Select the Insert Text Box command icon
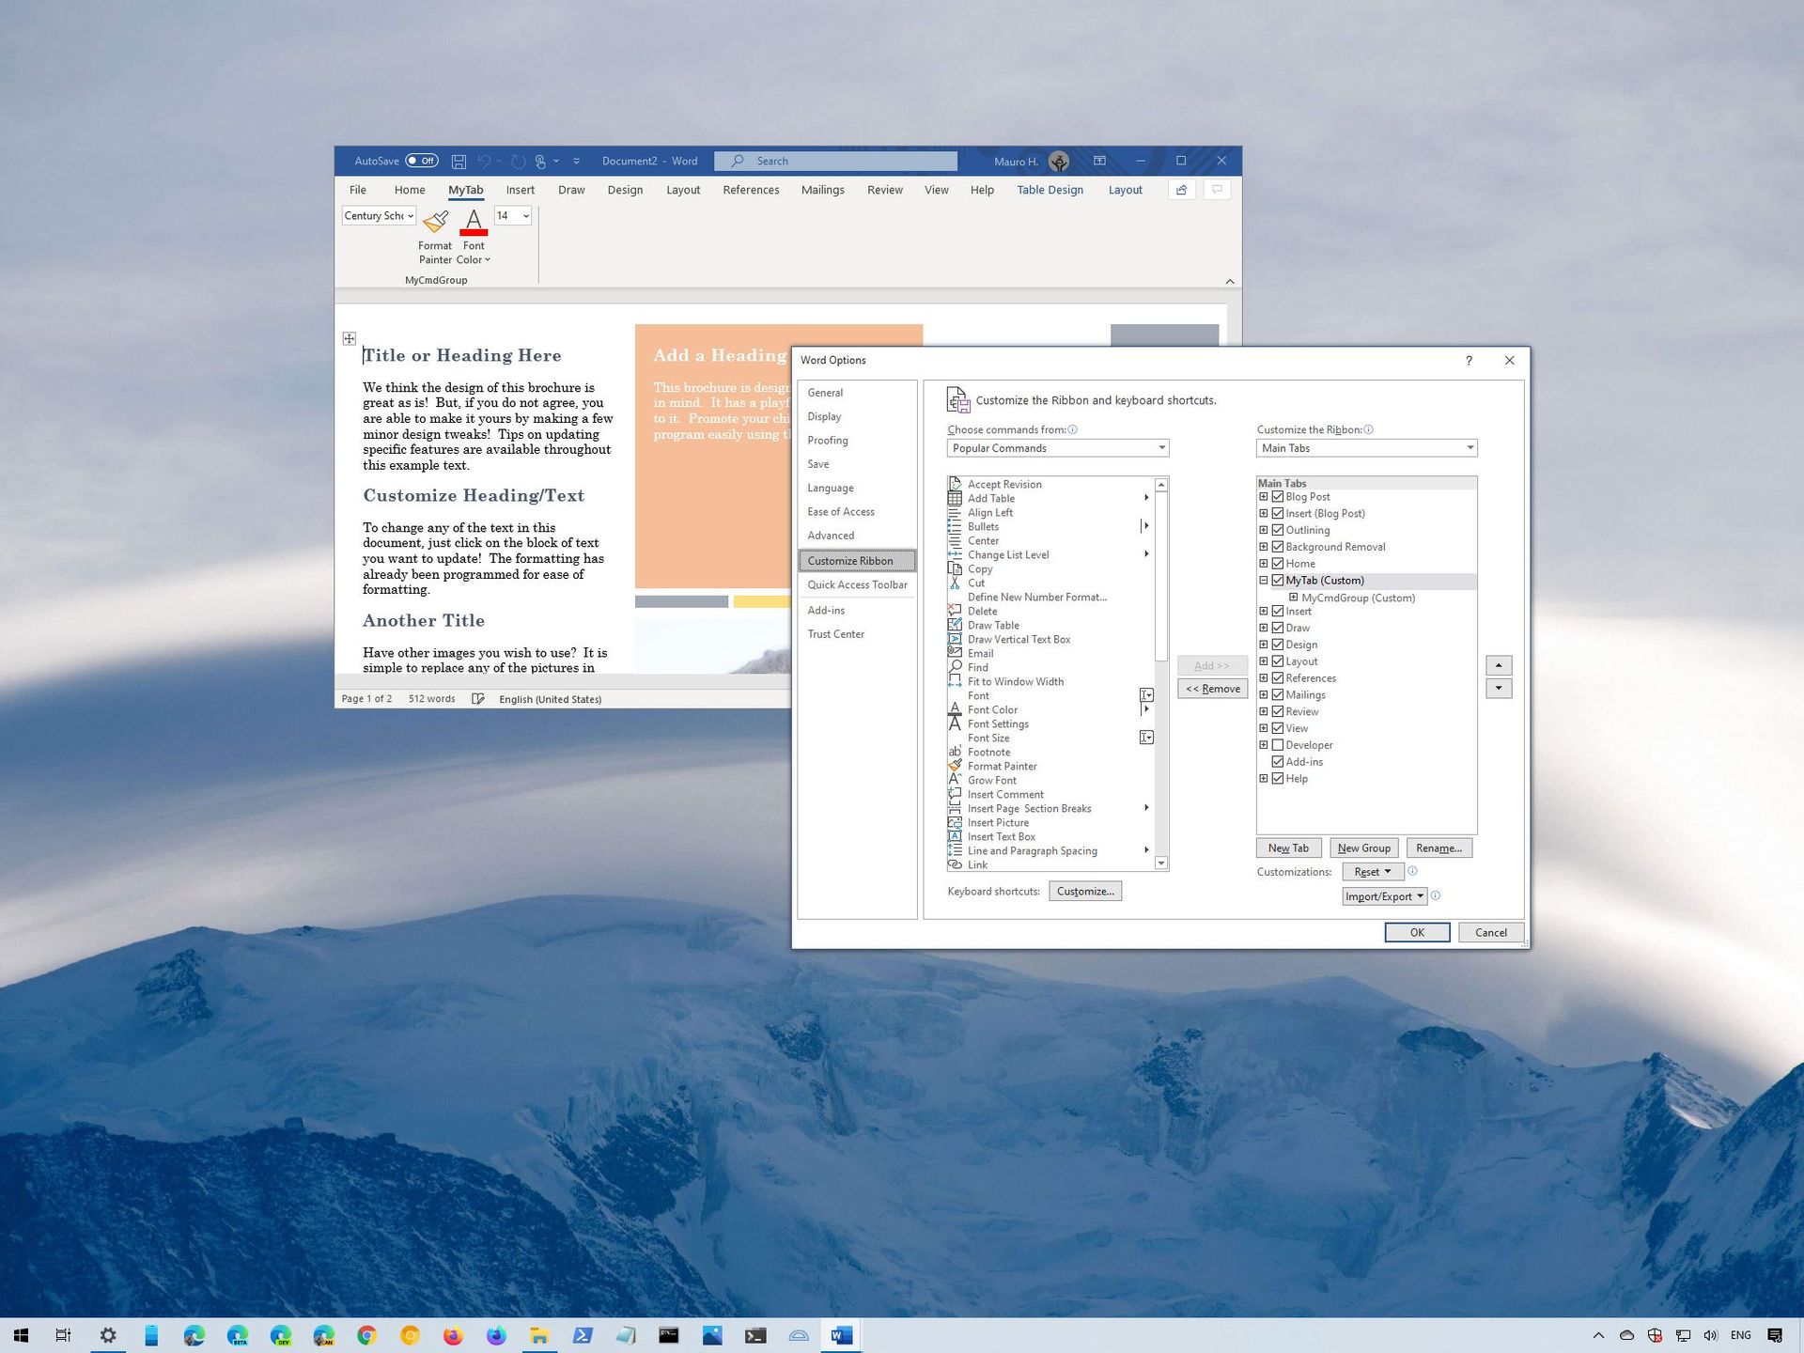The image size is (1804, 1353). tap(956, 836)
